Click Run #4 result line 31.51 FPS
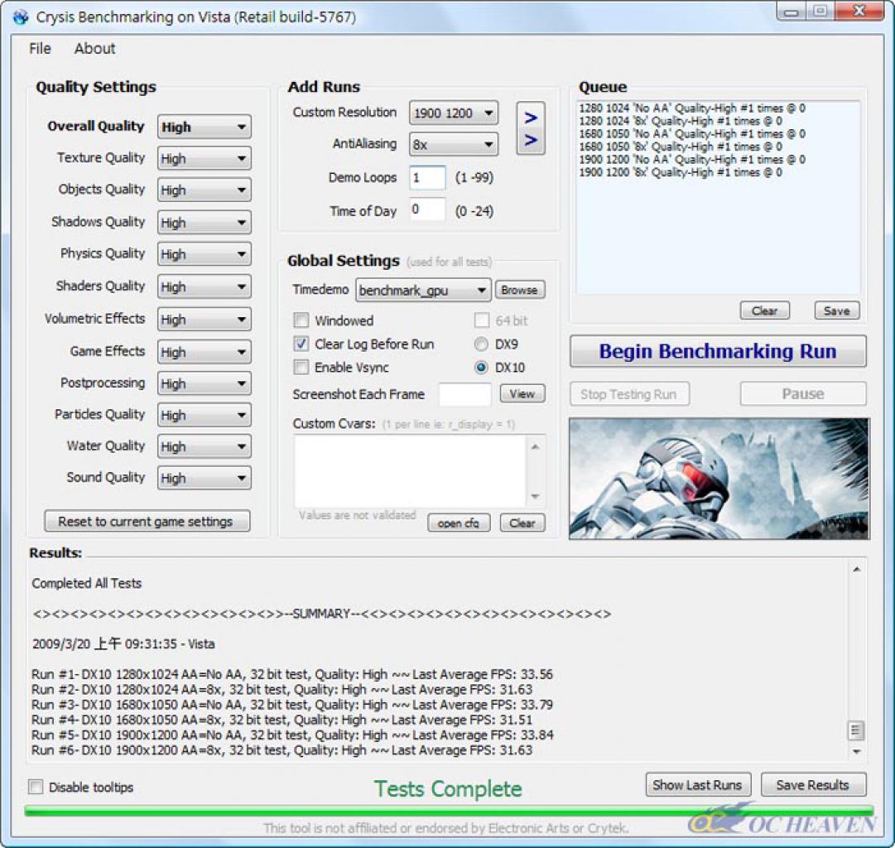The height and width of the screenshot is (848, 895). pyautogui.click(x=282, y=720)
